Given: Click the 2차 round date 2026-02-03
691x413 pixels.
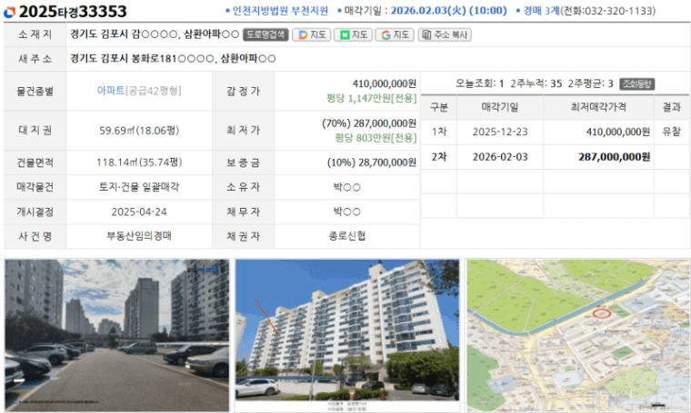Looking at the screenshot, I should [500, 157].
